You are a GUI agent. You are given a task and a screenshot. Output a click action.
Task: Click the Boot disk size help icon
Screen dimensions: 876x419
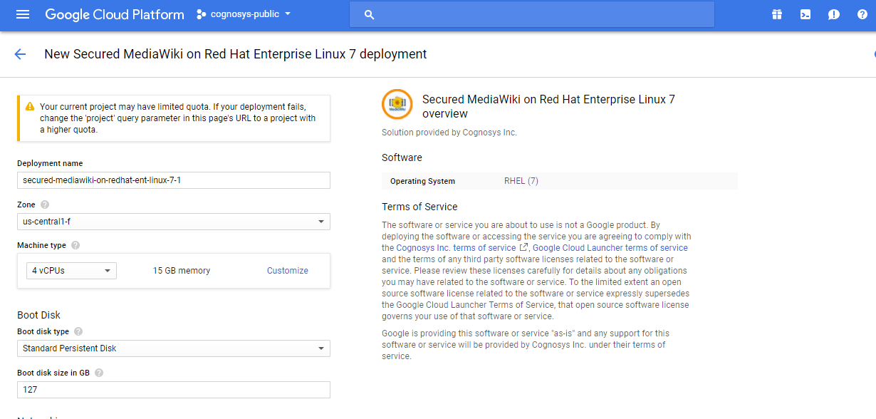(99, 373)
